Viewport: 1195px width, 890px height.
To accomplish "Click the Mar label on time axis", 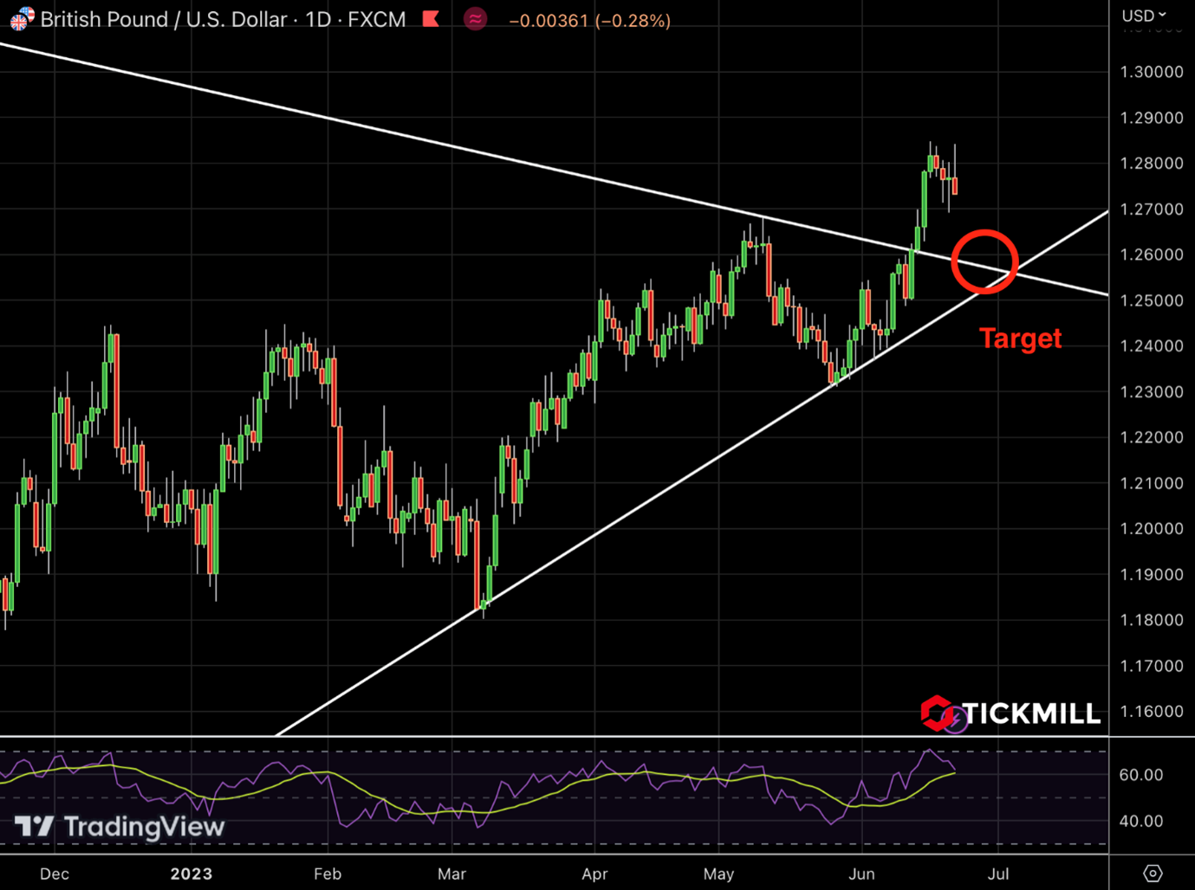I will coord(451,874).
